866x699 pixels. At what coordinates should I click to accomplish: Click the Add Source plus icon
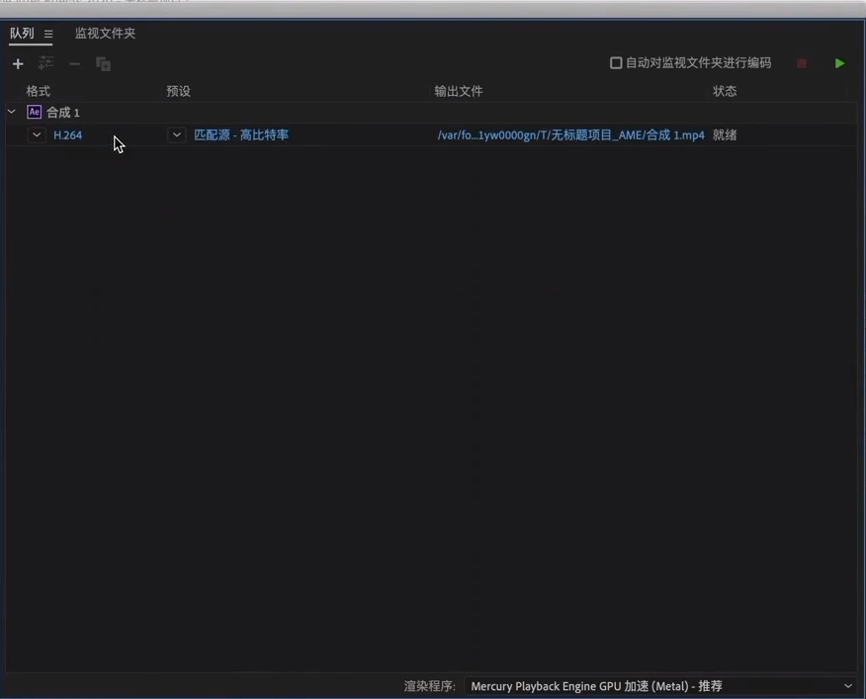click(x=18, y=64)
